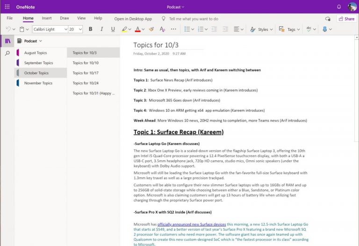This screenshot has height=246, width=359.
Task: Open the search magnifier in sidebar
Action: 7,53
